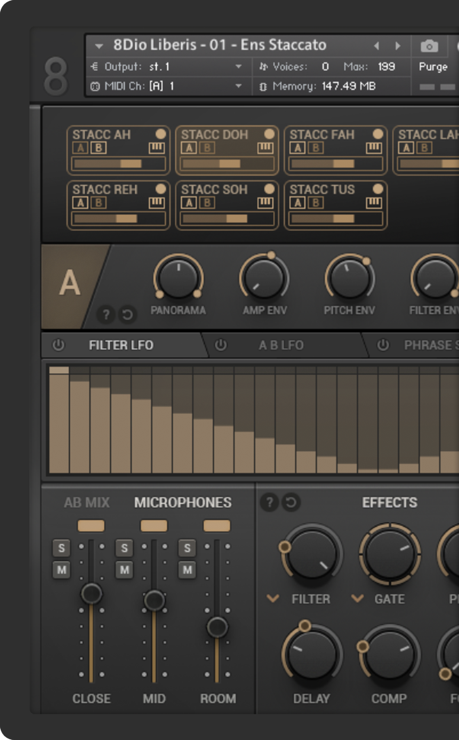Image resolution: width=459 pixels, height=740 pixels.
Task: Click the Memory icon
Action: [x=263, y=87]
